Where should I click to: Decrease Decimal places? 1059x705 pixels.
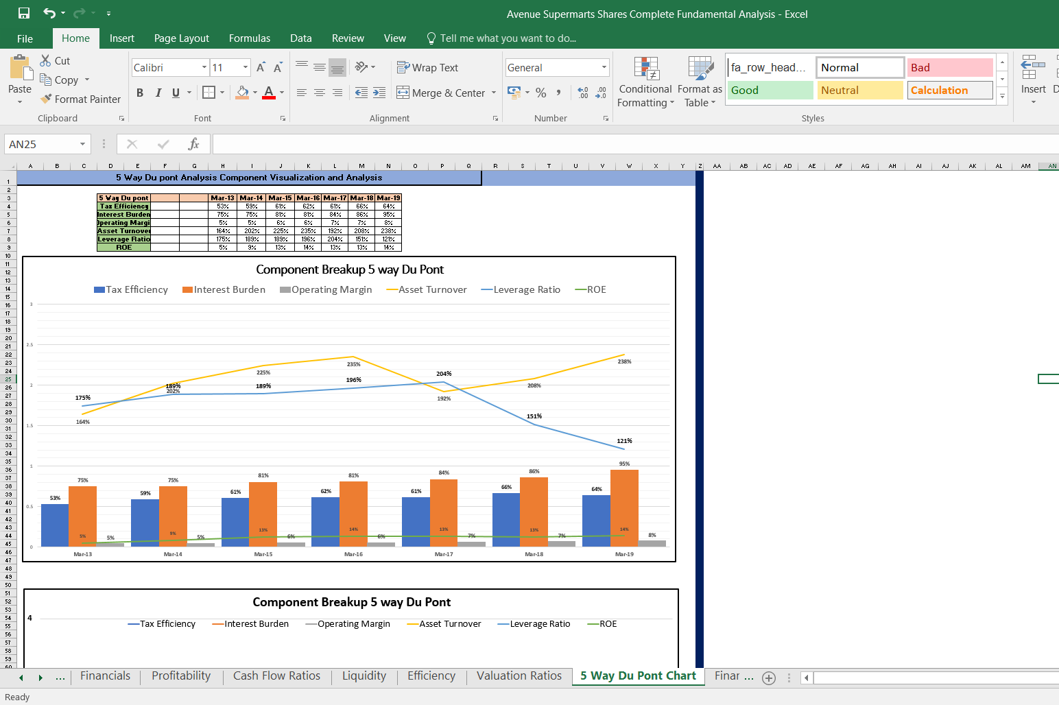pos(601,93)
